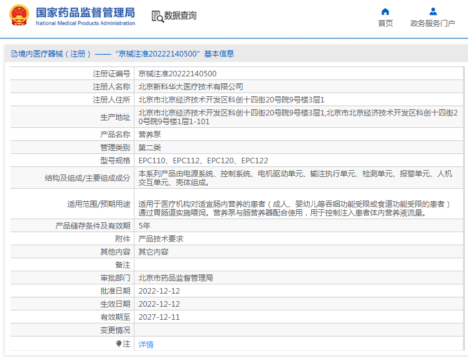Select product name 营养泵
468x357 pixels.
click(x=149, y=134)
